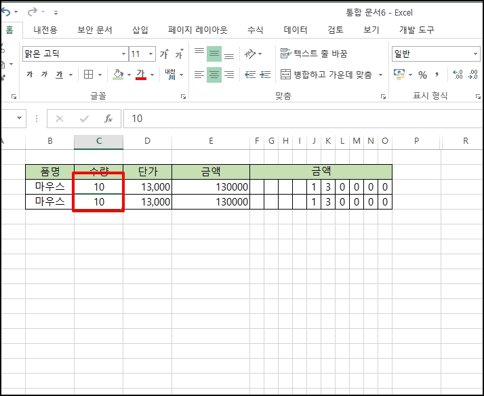
Task: Decrease font size with small 가 icon
Action: click(180, 54)
